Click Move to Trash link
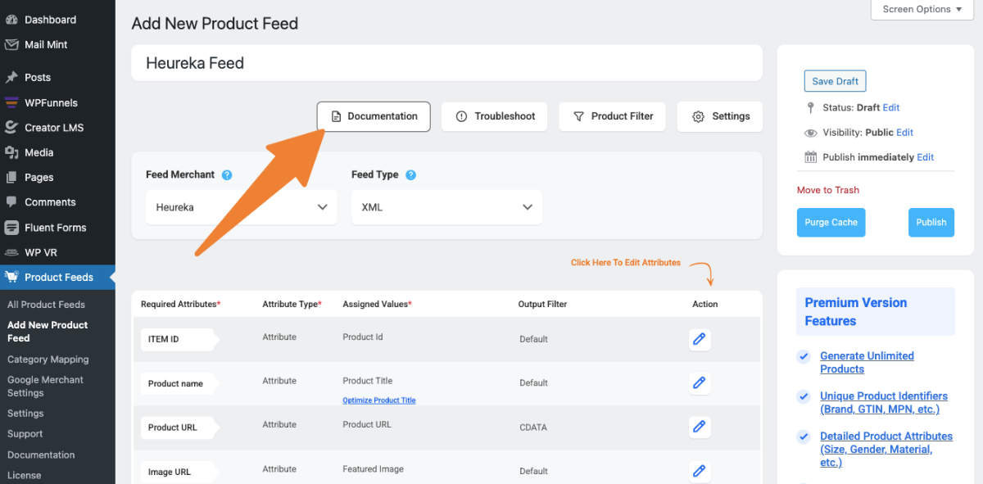Screen dimensions: 983x484 tap(828, 190)
